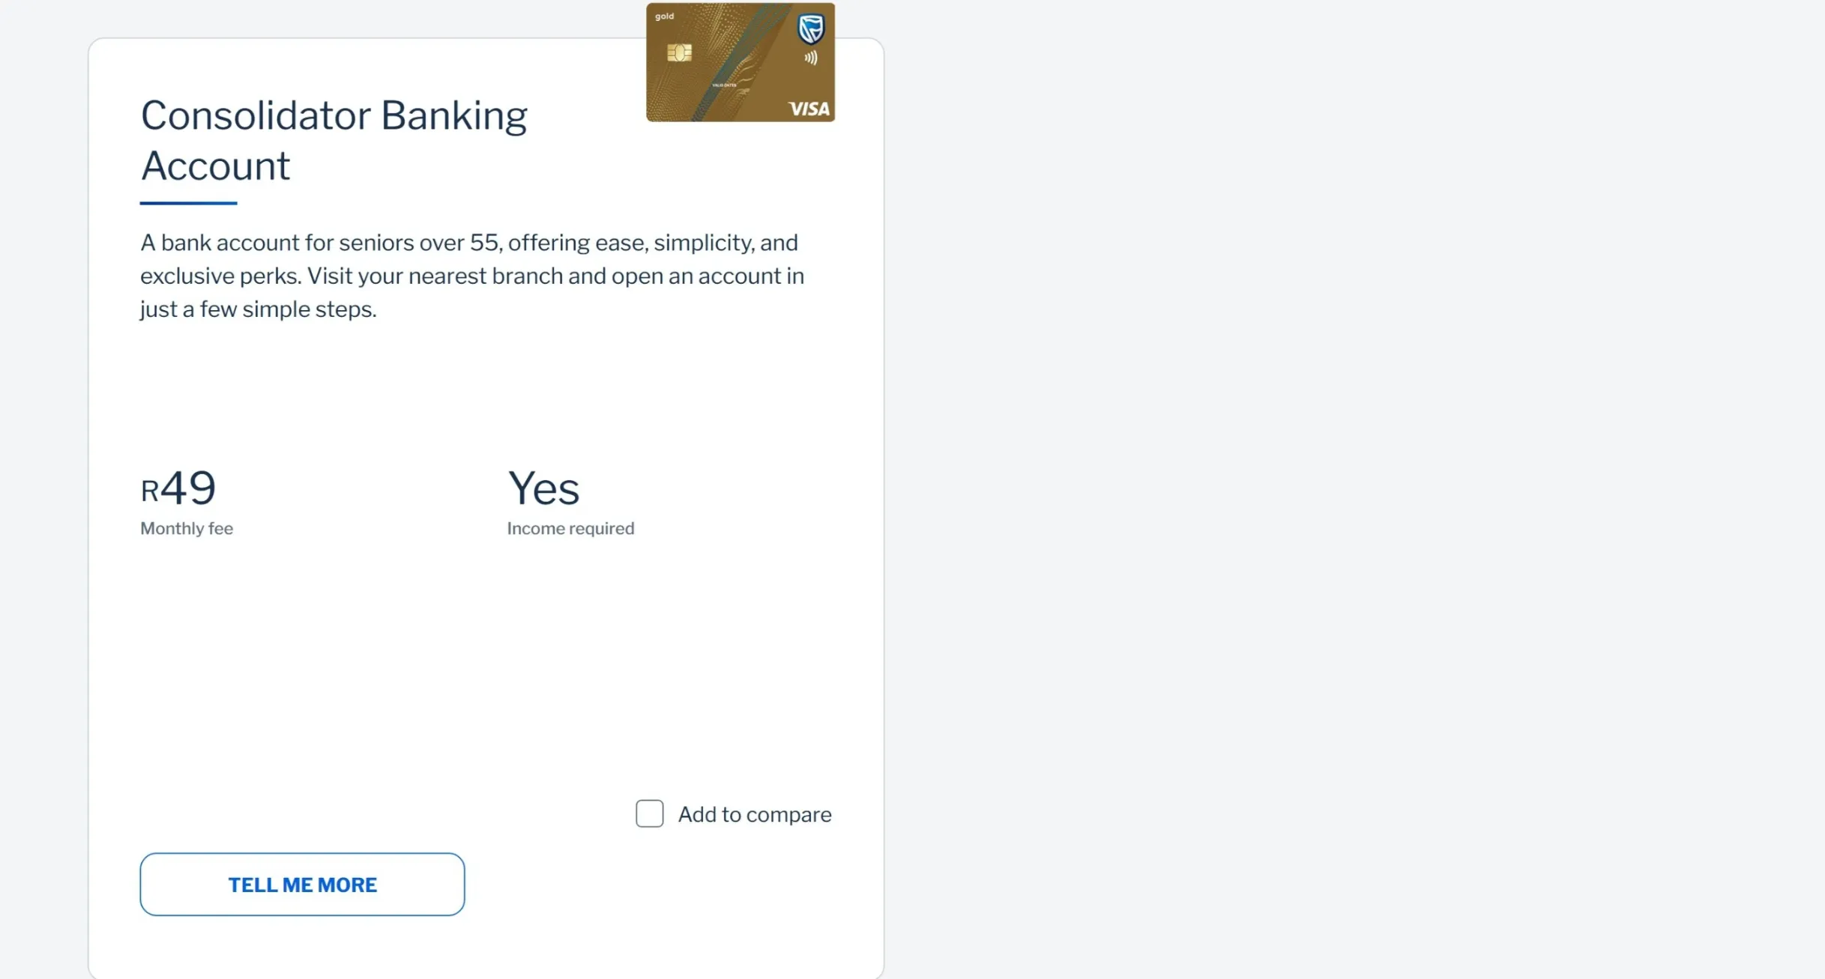Click the Rand 'R' symbol before 49

click(x=149, y=491)
